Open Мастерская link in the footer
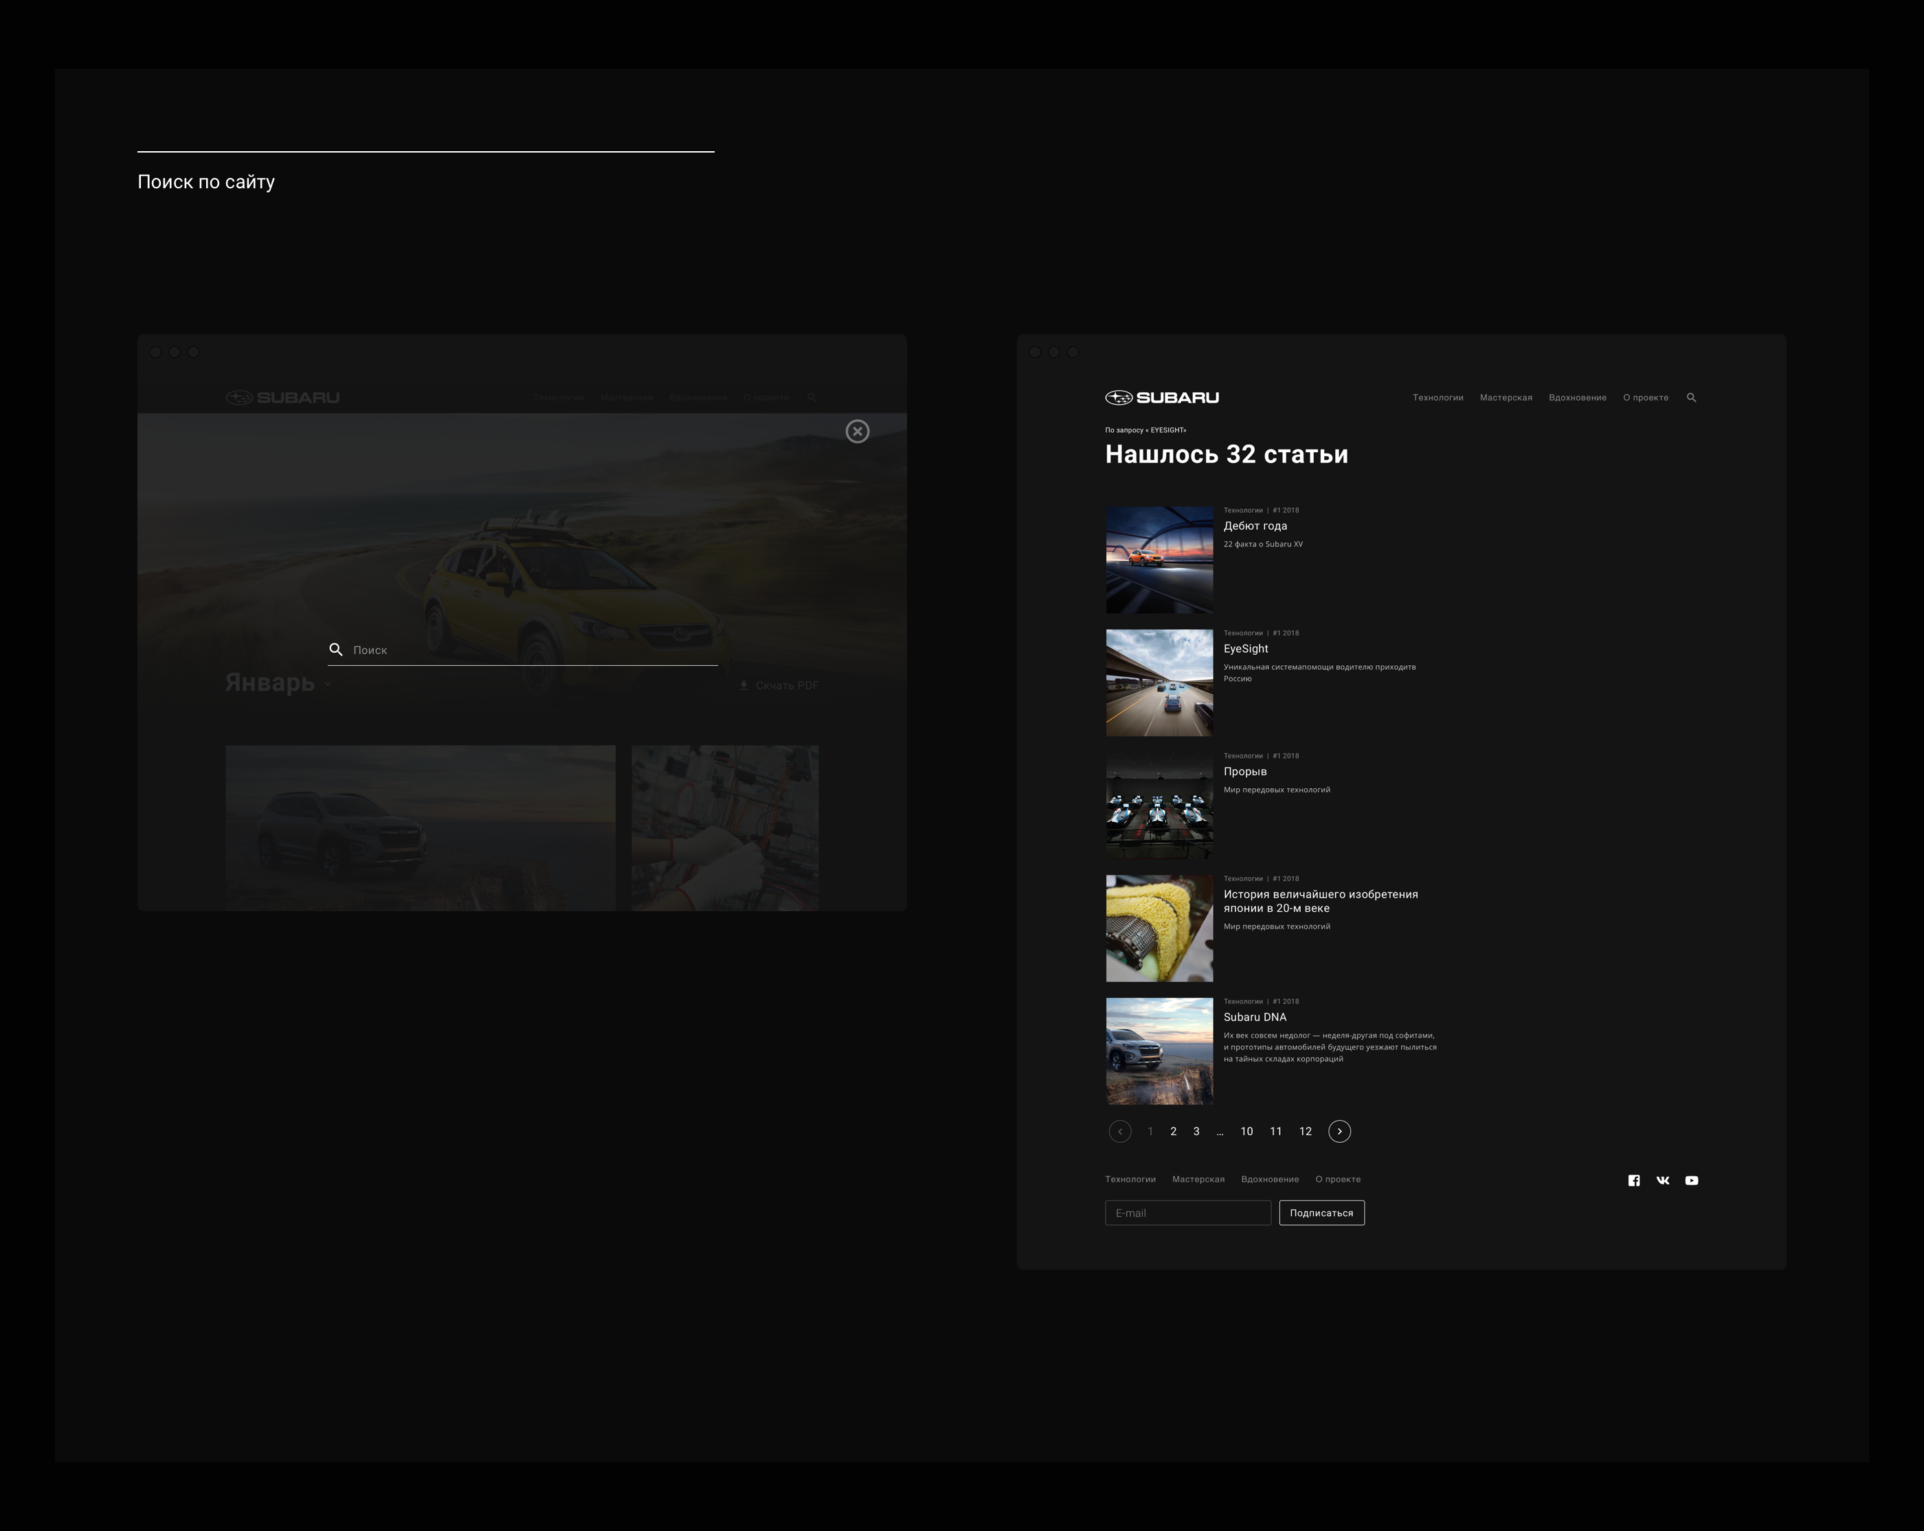 [x=1198, y=1179]
